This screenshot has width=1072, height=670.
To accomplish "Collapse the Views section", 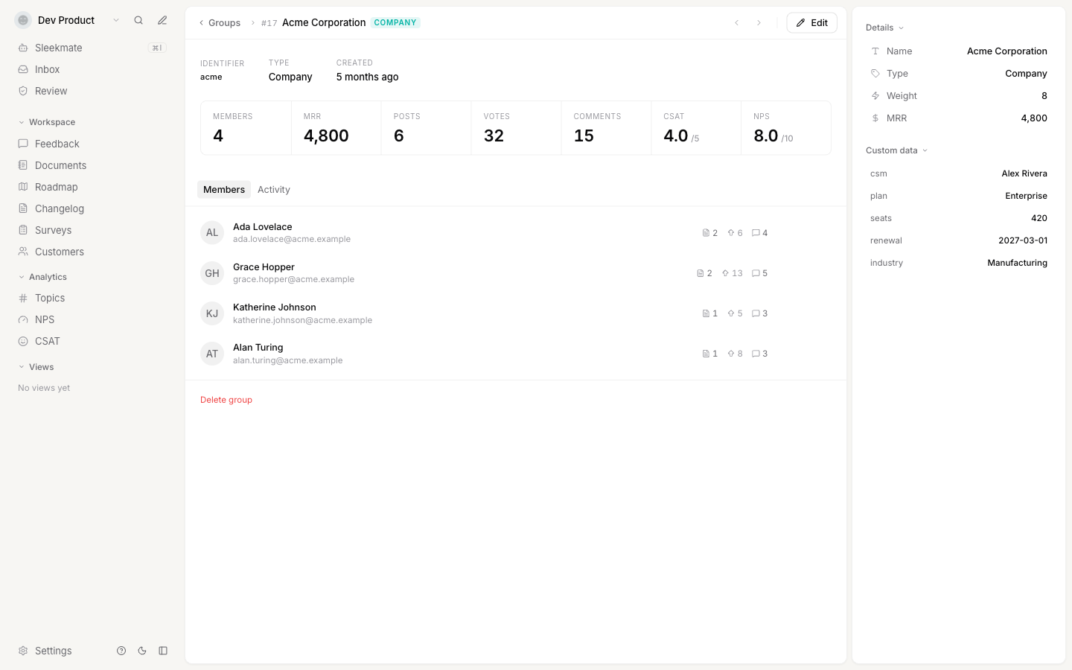I will (36, 367).
